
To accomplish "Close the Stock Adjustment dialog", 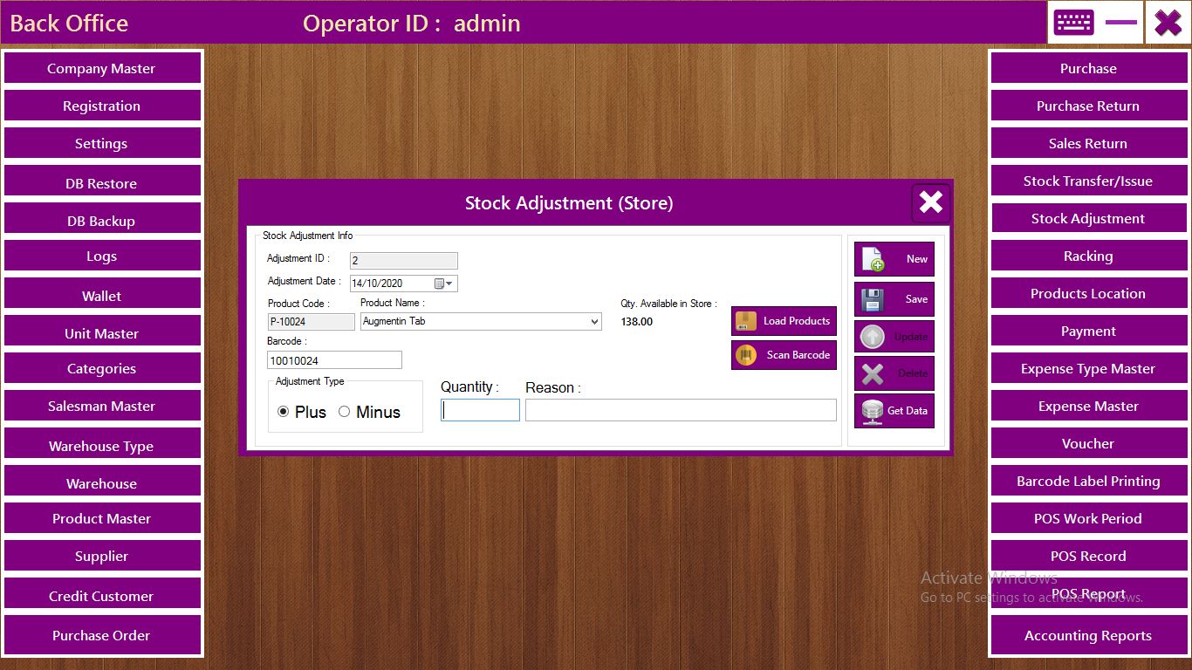I will point(931,202).
